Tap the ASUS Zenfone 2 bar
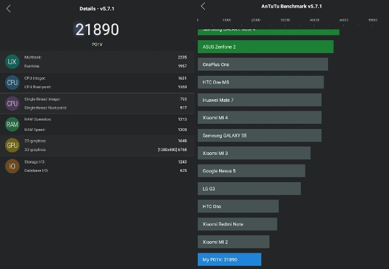 pyautogui.click(x=266, y=47)
